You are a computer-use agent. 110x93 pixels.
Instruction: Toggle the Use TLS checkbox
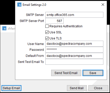[47, 38]
